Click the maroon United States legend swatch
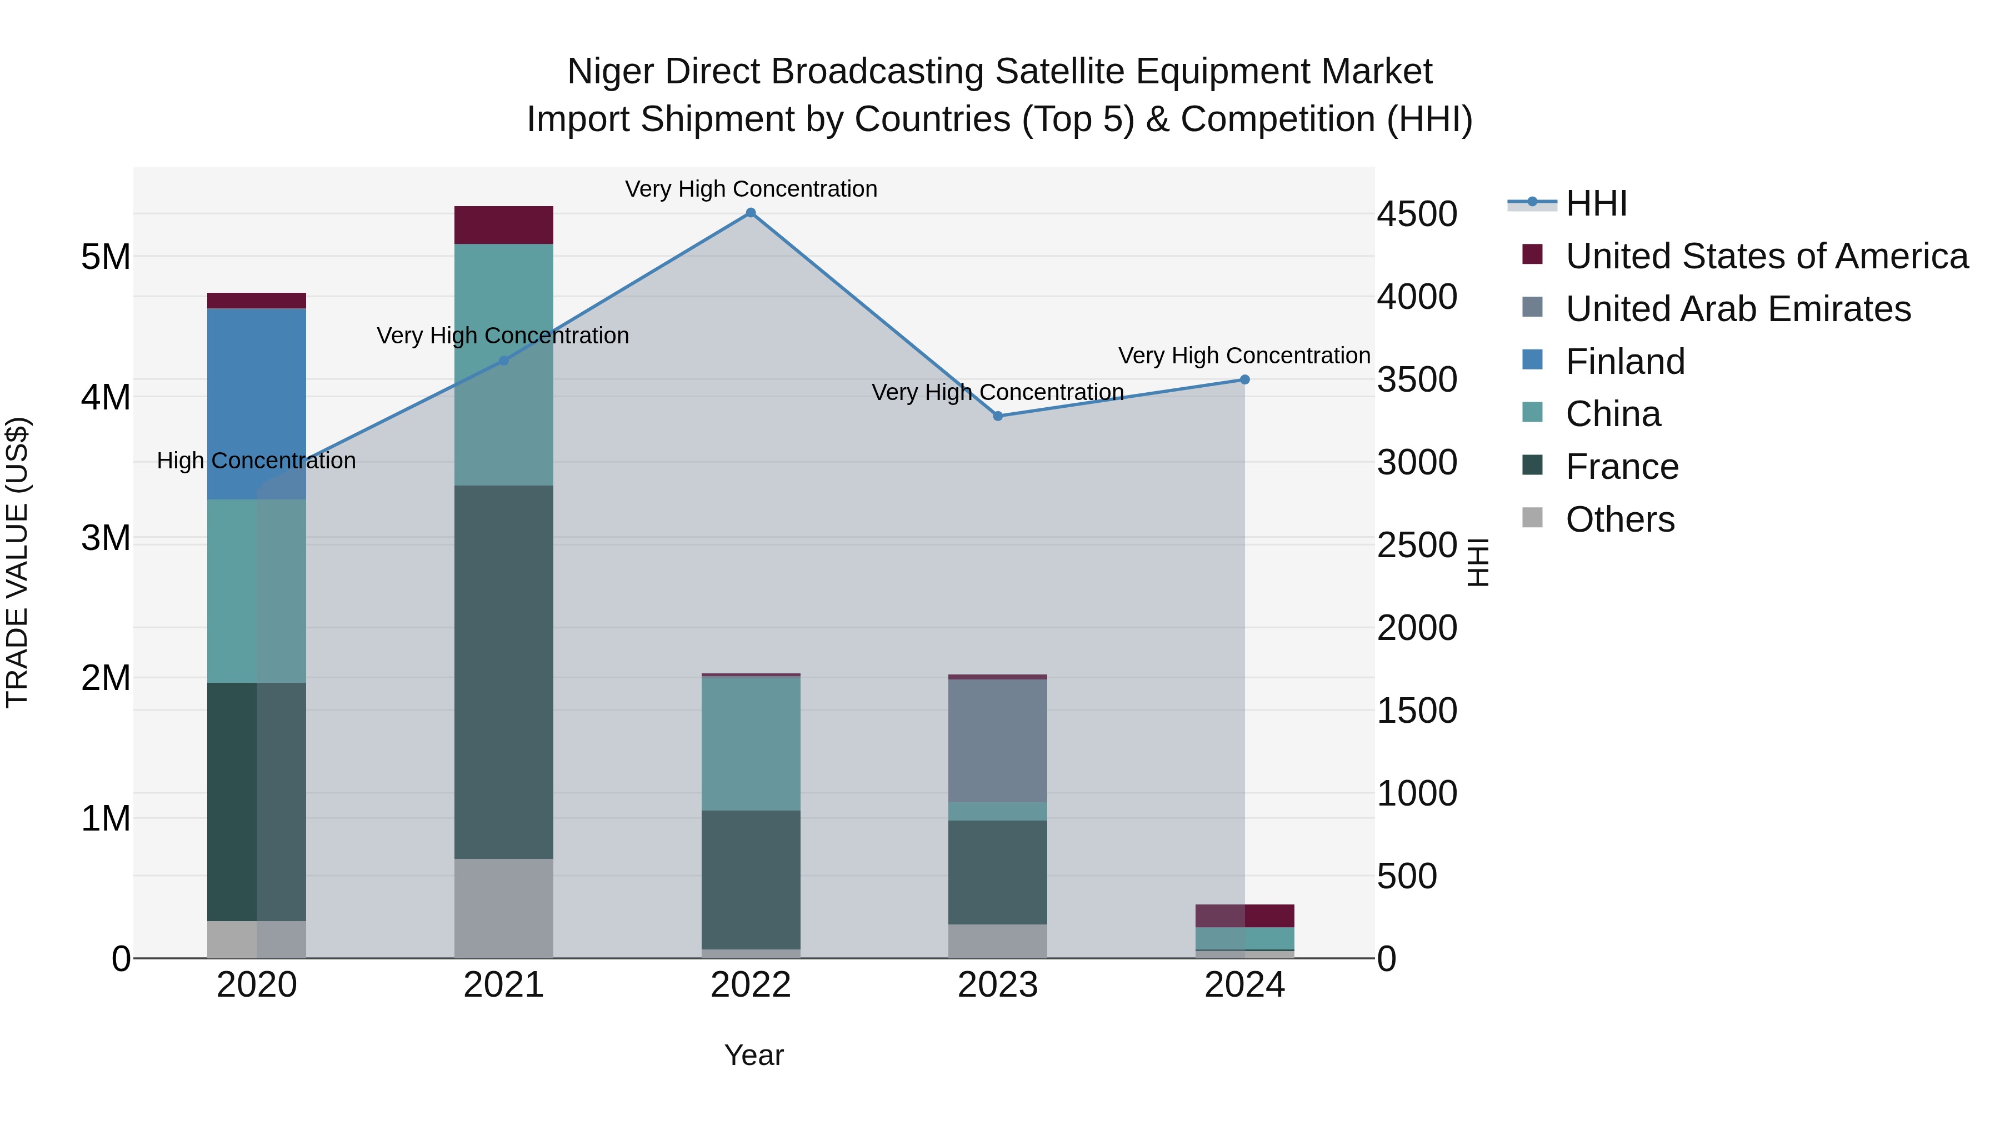This screenshot has height=1125, width=2000. (x=1533, y=254)
